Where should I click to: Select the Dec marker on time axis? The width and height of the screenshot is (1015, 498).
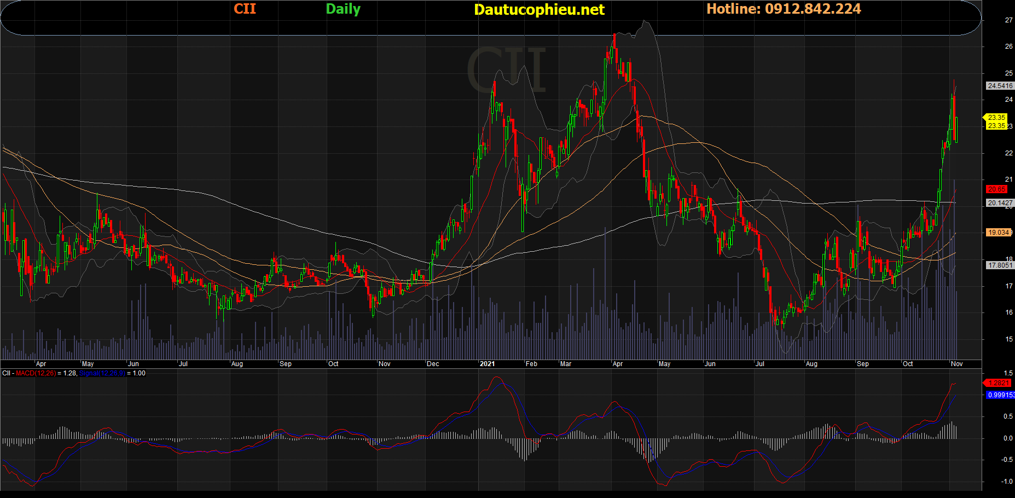click(x=433, y=364)
